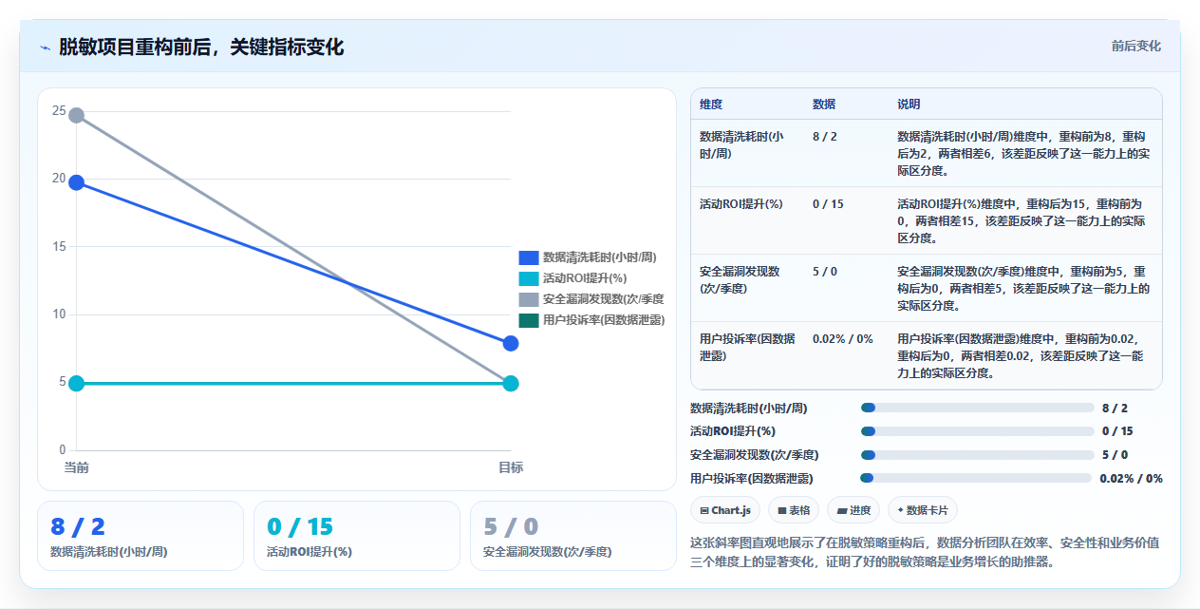The height and width of the screenshot is (609, 1200).
Task: Click the table row name 安全漏洞发现数(次/季度)
Action: 741,279
